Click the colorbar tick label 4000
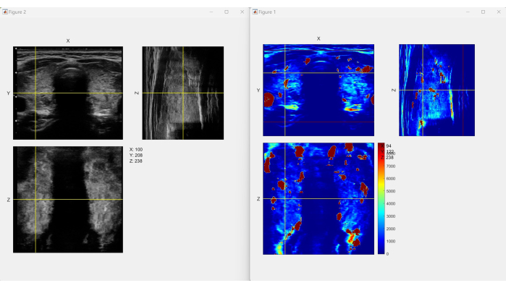 point(390,204)
